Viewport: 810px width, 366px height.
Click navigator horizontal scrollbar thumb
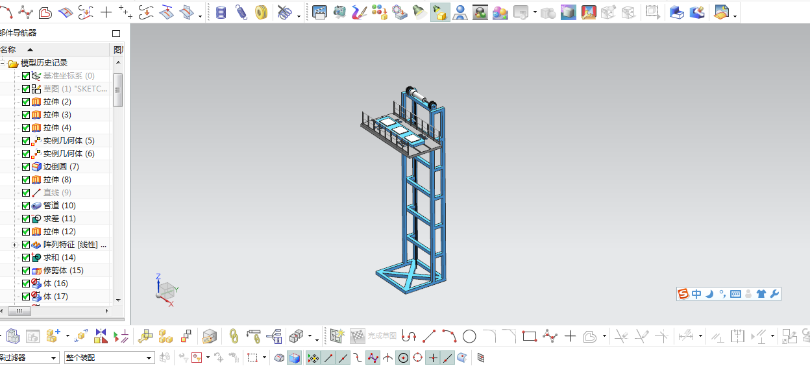tap(21, 311)
